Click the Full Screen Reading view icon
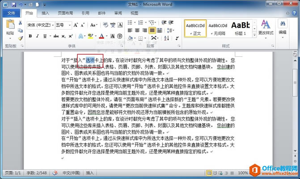Image resolution: width=300 pixels, height=179 pixels. [215, 173]
